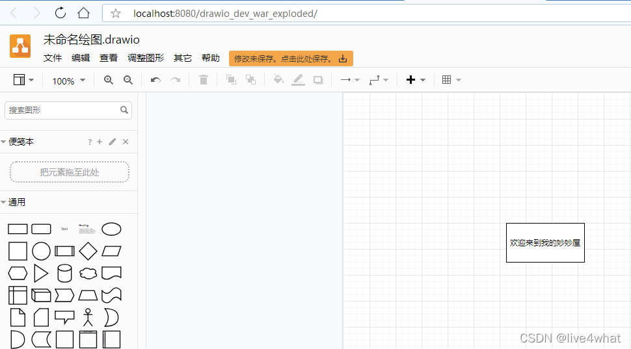Image resolution: width=631 pixels, height=349 pixels.
Task: Open the view panels dropdown
Action: pyautogui.click(x=23, y=79)
